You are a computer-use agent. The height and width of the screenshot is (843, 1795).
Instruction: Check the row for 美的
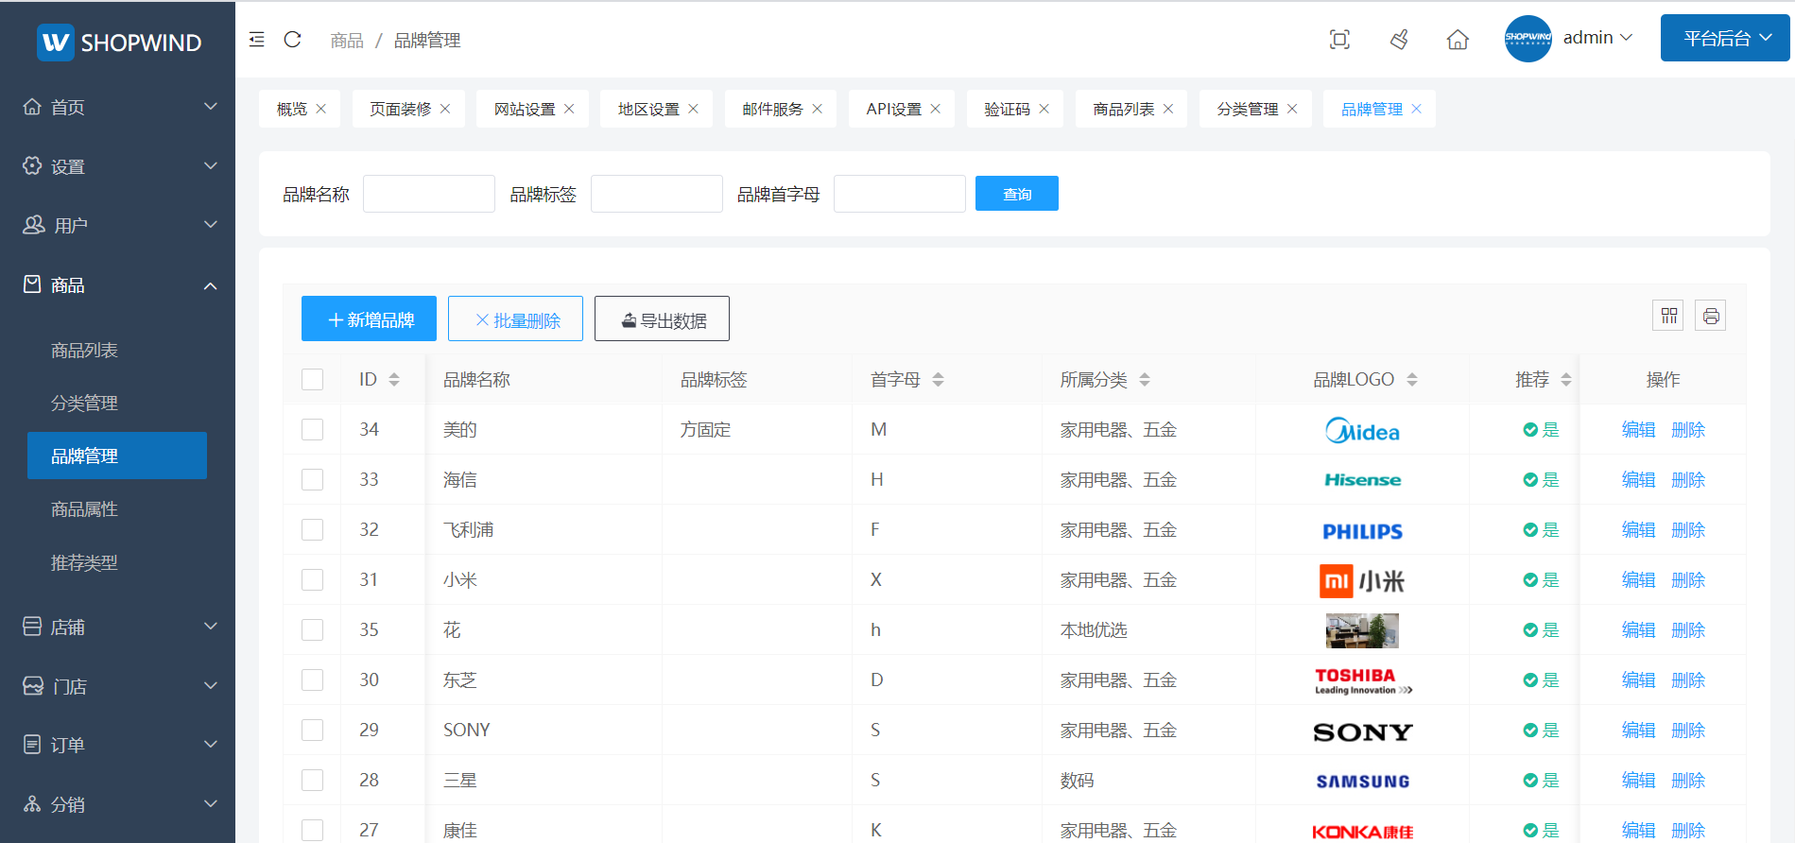[x=312, y=429]
